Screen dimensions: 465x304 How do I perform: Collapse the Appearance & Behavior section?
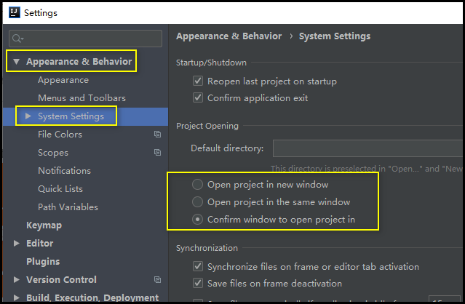17,62
